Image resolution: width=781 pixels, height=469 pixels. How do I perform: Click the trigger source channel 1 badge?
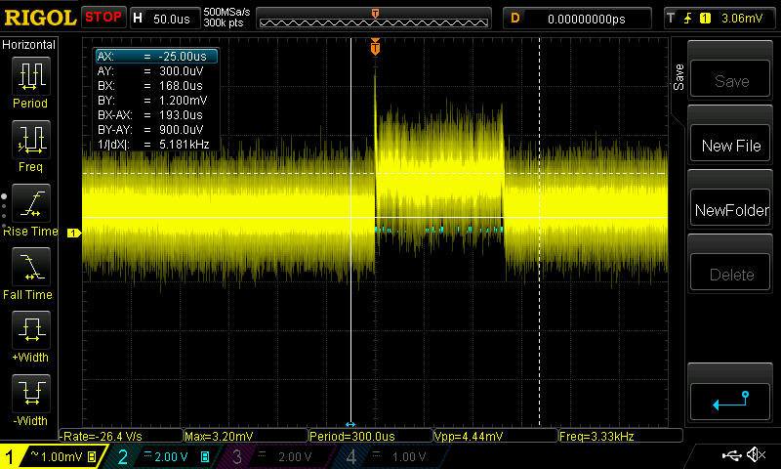705,19
